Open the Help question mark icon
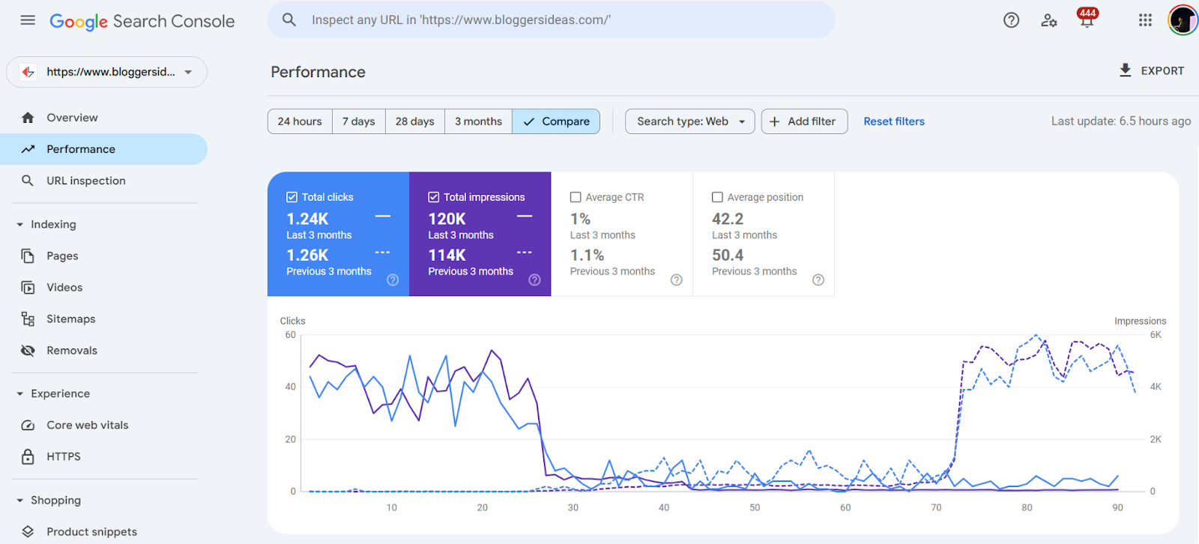 point(1012,20)
